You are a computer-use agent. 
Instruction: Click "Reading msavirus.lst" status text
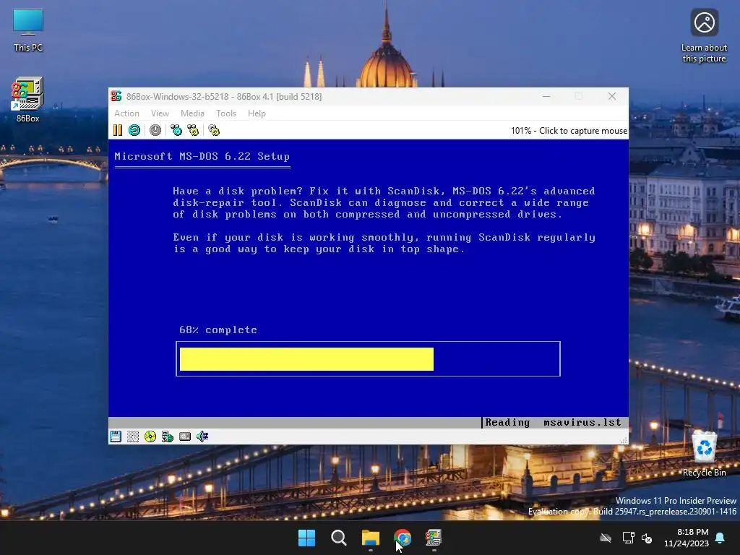[553, 422]
